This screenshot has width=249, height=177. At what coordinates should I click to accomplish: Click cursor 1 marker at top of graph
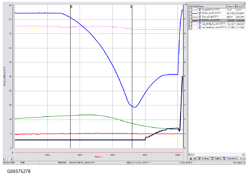71,6
